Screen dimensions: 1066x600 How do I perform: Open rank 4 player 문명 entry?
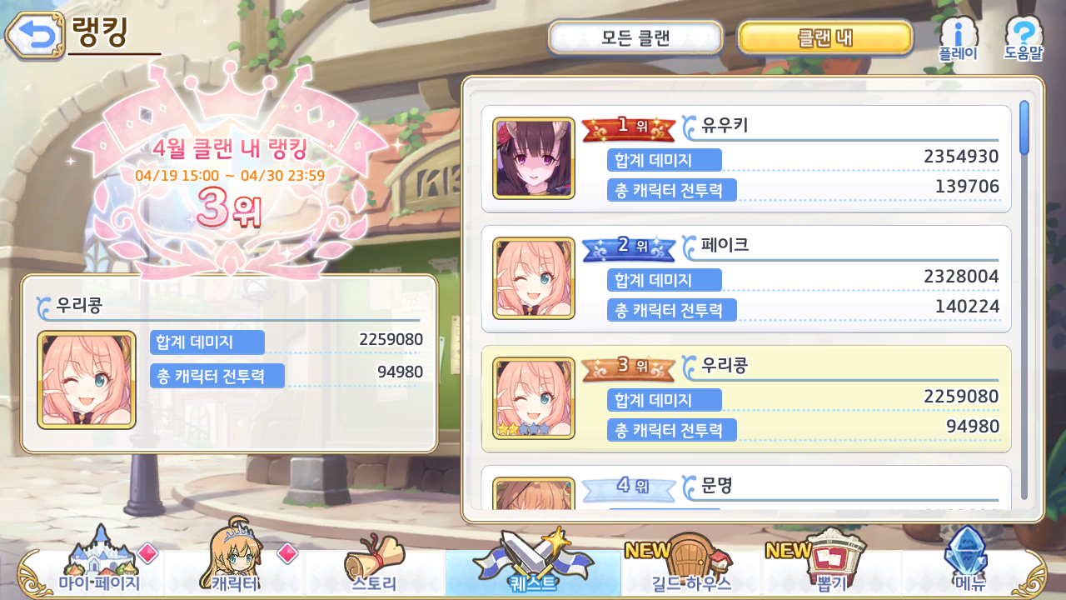click(x=746, y=487)
